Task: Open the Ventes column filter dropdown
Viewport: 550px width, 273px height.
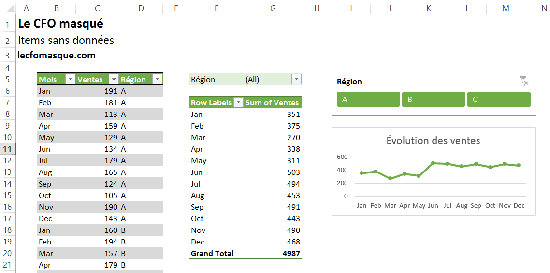Action: [x=114, y=80]
